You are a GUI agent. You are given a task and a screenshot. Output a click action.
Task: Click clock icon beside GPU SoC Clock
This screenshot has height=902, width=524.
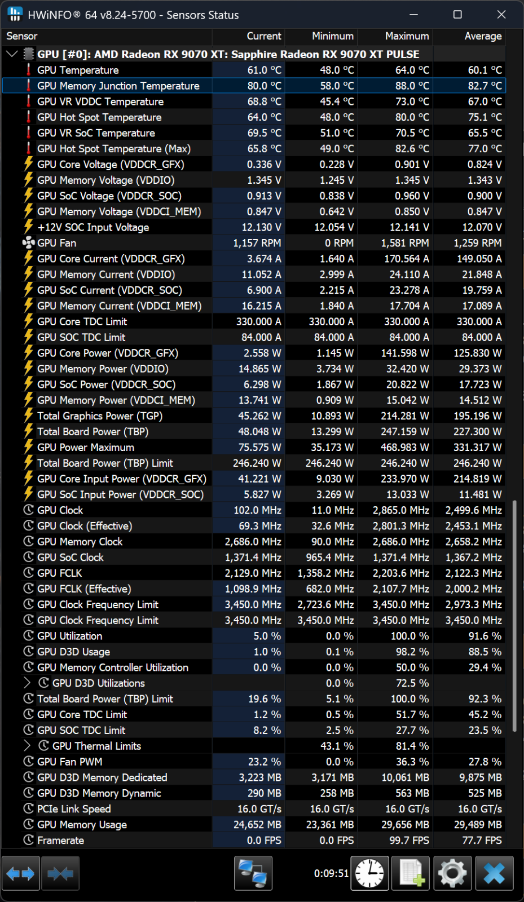(28, 557)
